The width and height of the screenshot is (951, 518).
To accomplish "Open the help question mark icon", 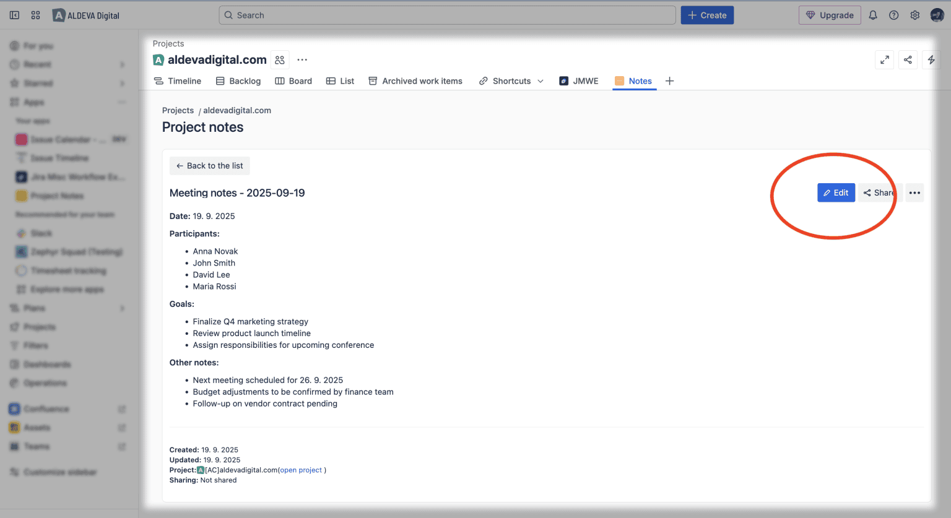I will [894, 15].
